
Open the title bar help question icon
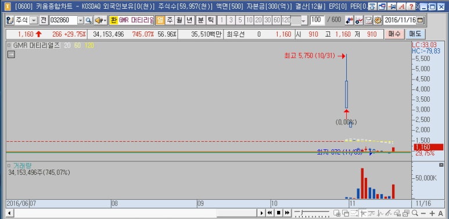pos(411,6)
